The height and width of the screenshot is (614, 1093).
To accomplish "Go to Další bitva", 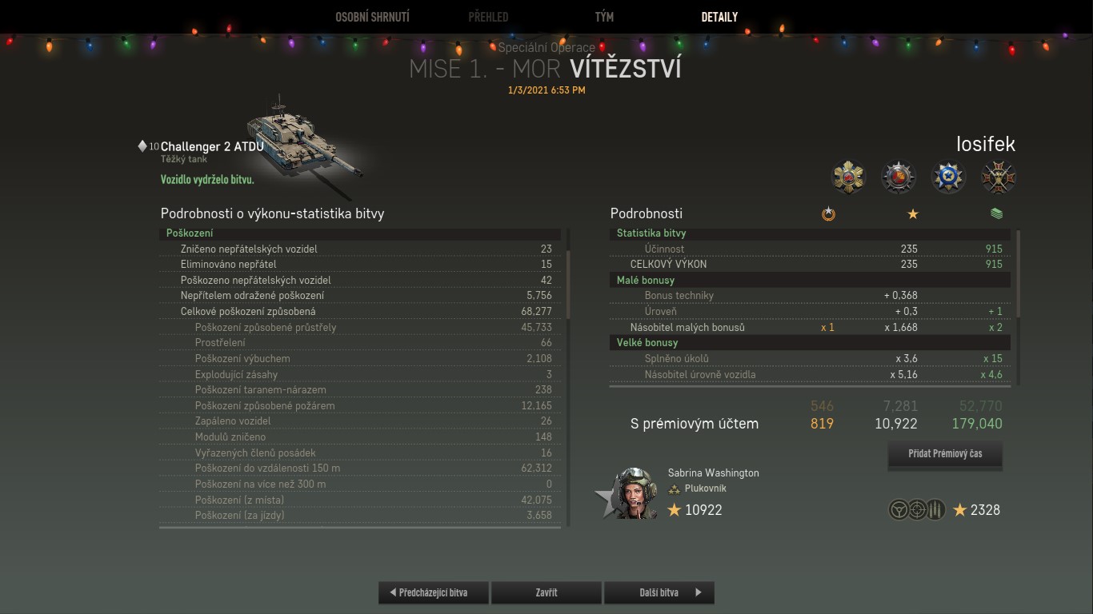I will pyautogui.click(x=659, y=592).
